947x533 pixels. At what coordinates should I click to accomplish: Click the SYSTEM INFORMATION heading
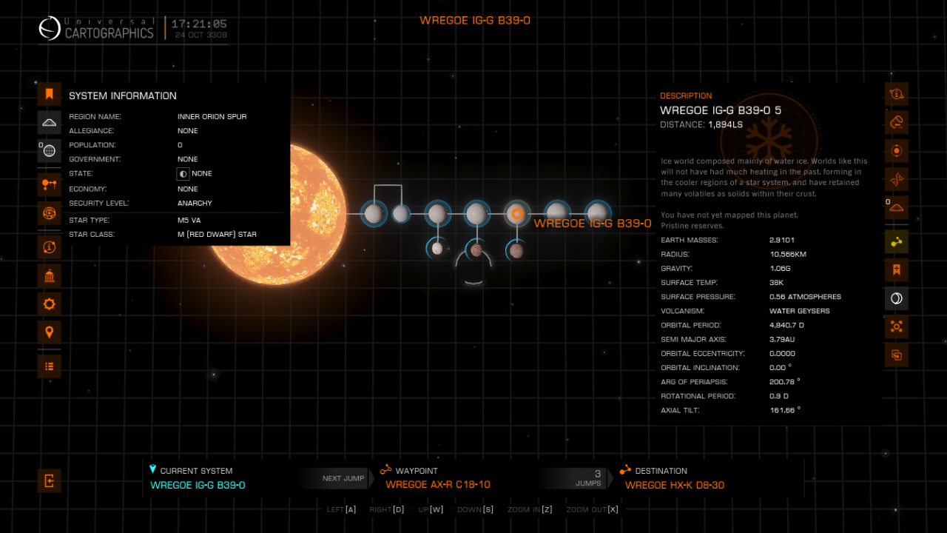(x=123, y=95)
